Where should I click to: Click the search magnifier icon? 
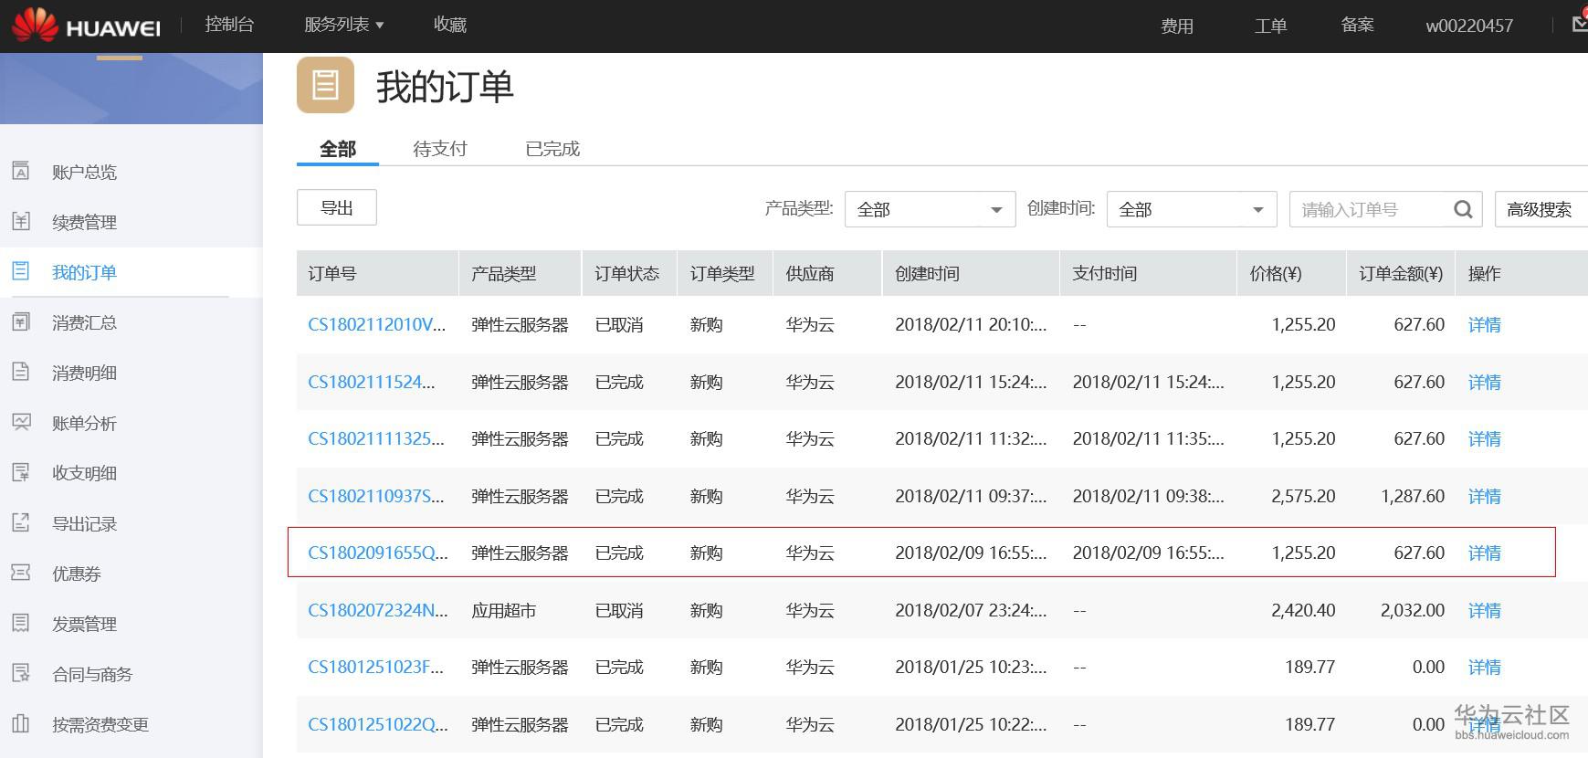[x=1463, y=210]
